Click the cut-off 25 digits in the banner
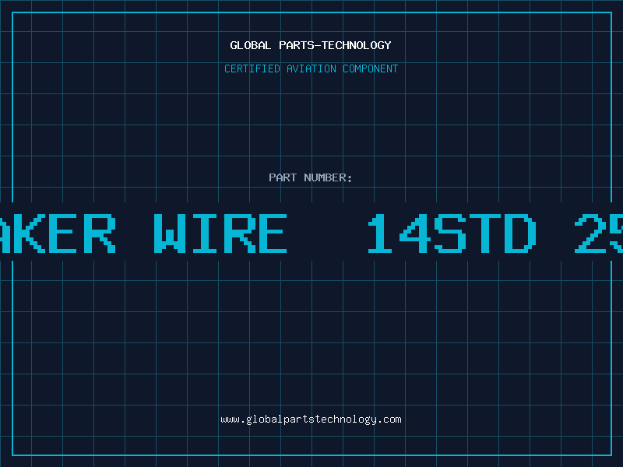The width and height of the screenshot is (623, 467). coord(599,233)
